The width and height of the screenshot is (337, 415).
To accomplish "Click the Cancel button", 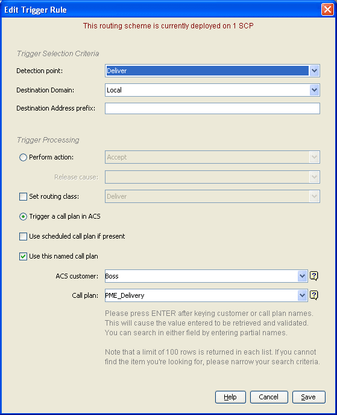I will click(269, 397).
